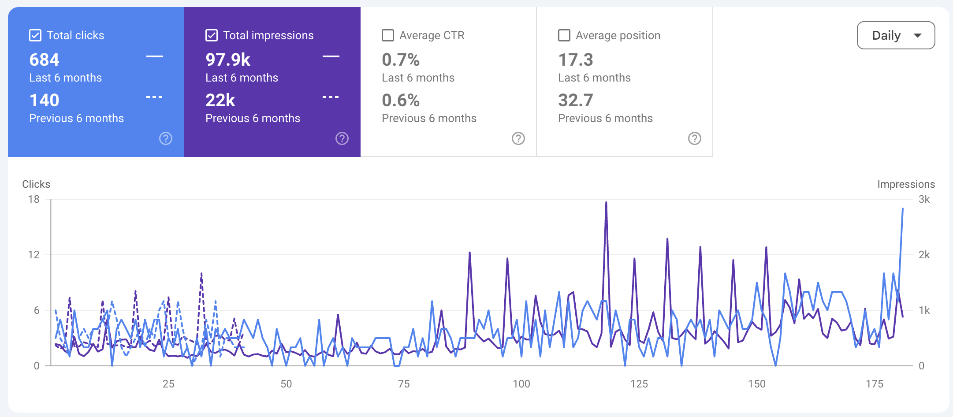Enable the Average position checkbox

pos(564,35)
